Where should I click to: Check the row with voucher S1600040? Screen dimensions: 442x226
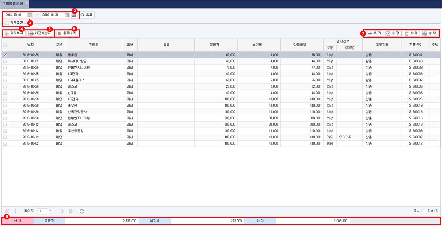tap(5, 61)
